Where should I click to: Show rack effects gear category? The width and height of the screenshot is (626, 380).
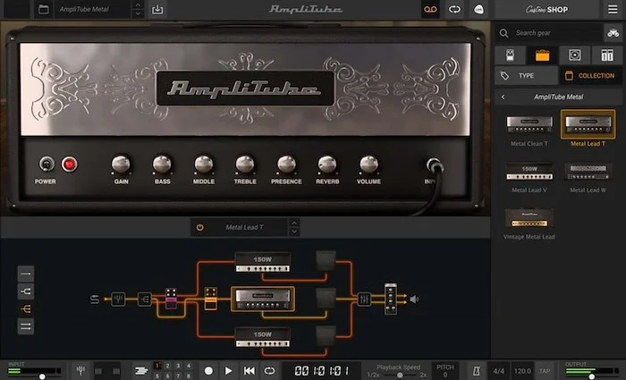(x=607, y=55)
